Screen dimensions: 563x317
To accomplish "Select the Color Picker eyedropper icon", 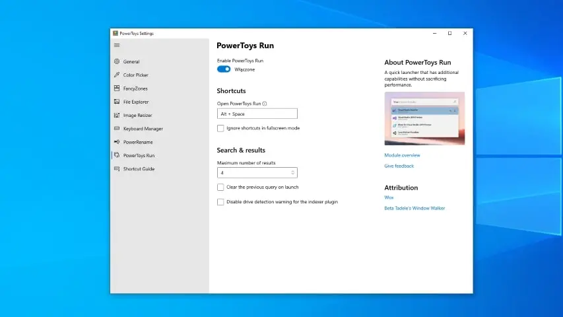I will tap(117, 75).
